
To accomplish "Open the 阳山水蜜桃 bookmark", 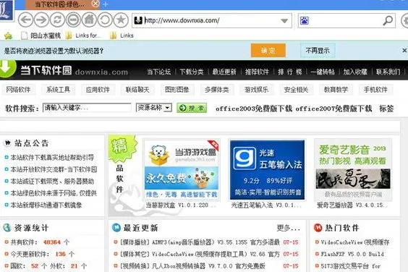I will (41, 35).
